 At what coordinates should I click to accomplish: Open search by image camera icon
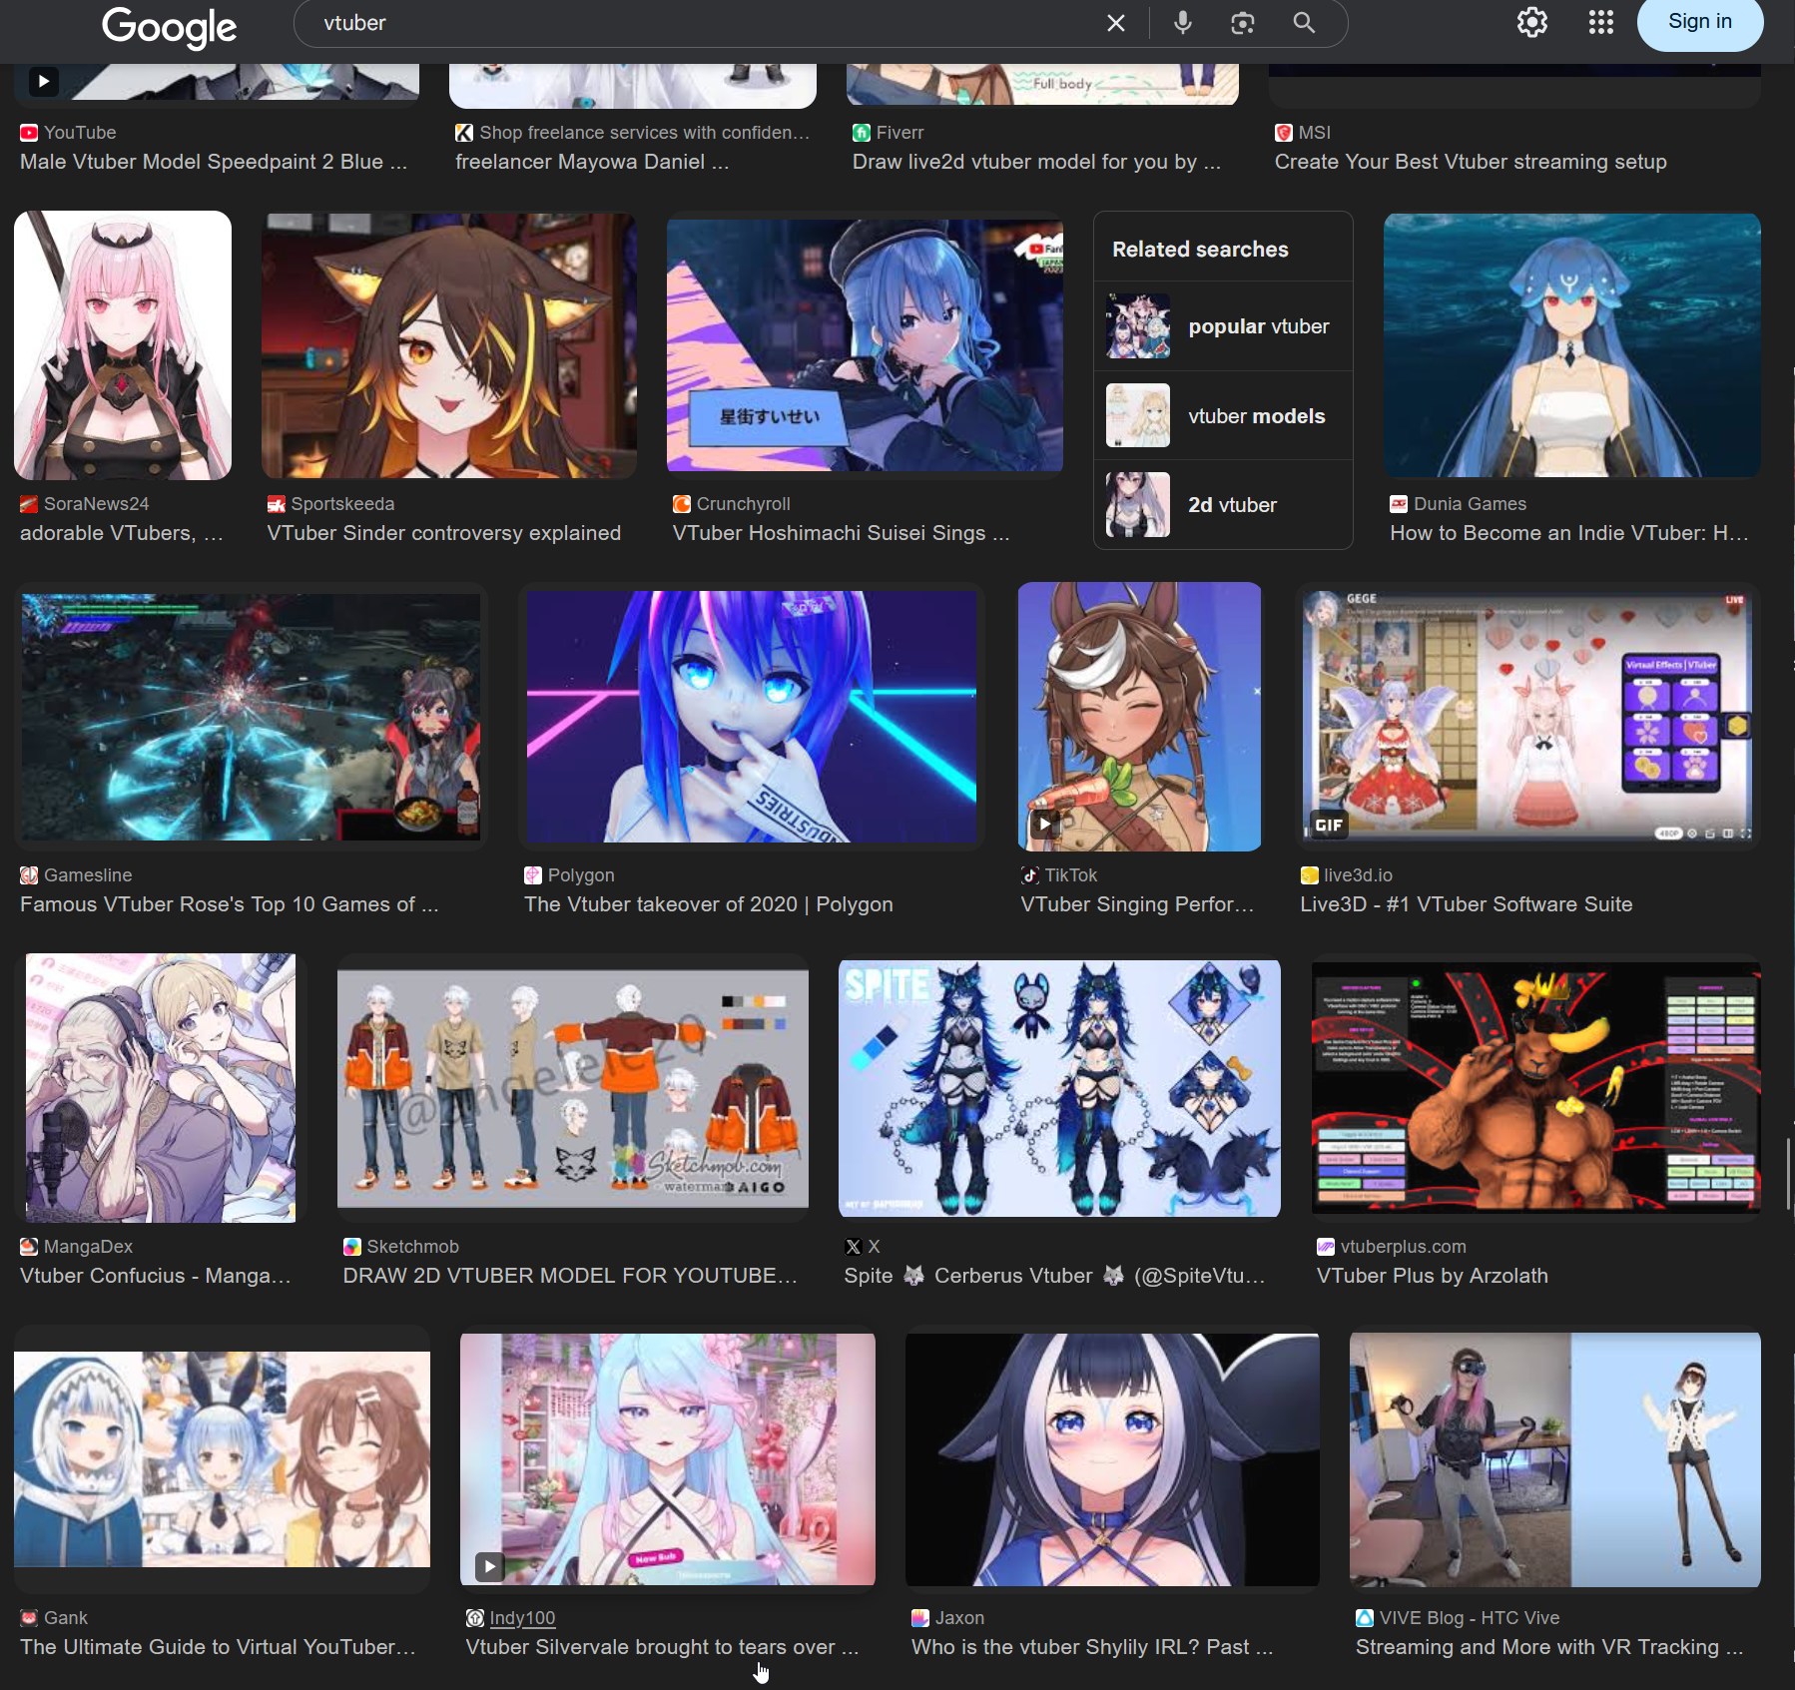[x=1243, y=23]
